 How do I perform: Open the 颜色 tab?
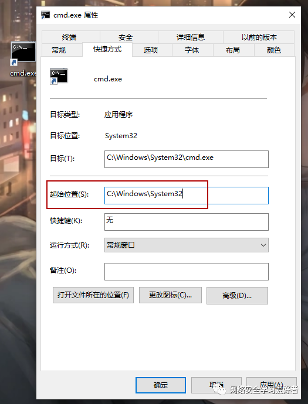click(x=273, y=50)
